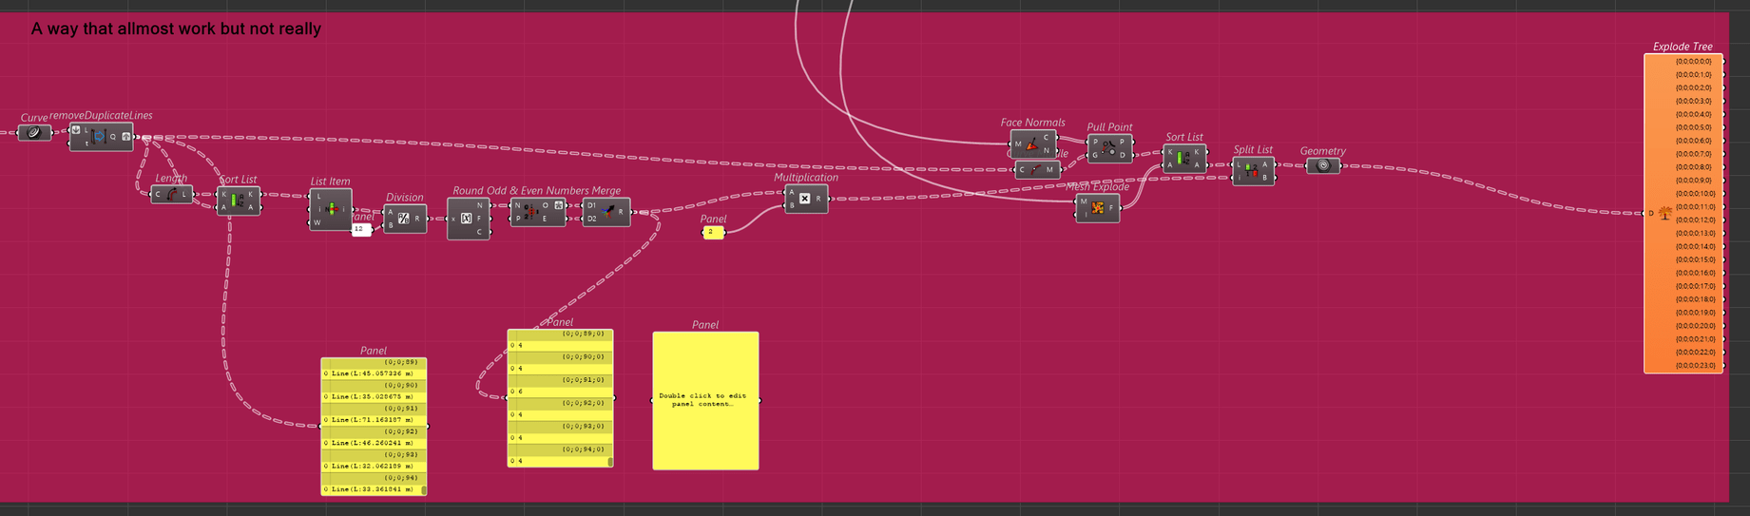Select the Odd & Even Numbers component
This screenshot has height=516, width=1750.
(x=538, y=212)
